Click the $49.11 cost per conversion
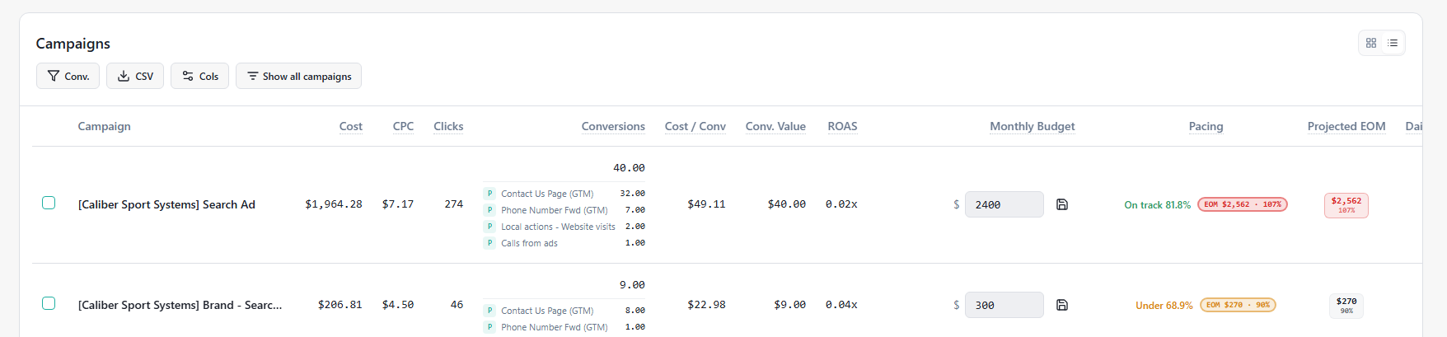 click(706, 204)
